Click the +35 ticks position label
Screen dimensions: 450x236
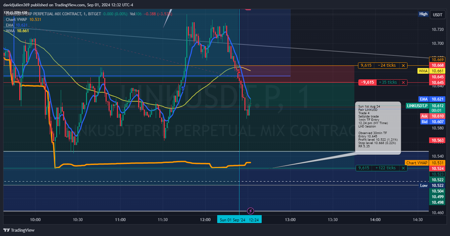click(x=388, y=82)
